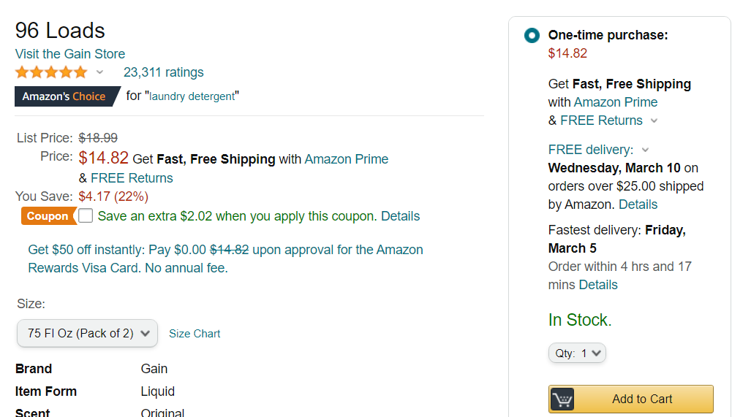Click the laundry detergent search term link
Image resolution: width=732 pixels, height=417 pixels.
tap(192, 96)
